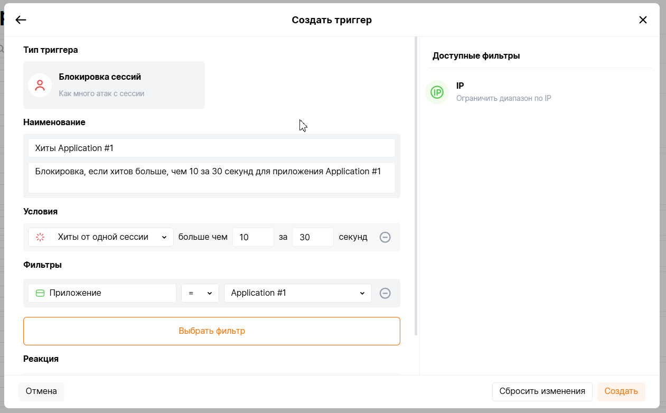Image resolution: width=666 pixels, height=413 pixels.
Task: Click the Фильтры section heading
Action: (x=42, y=265)
